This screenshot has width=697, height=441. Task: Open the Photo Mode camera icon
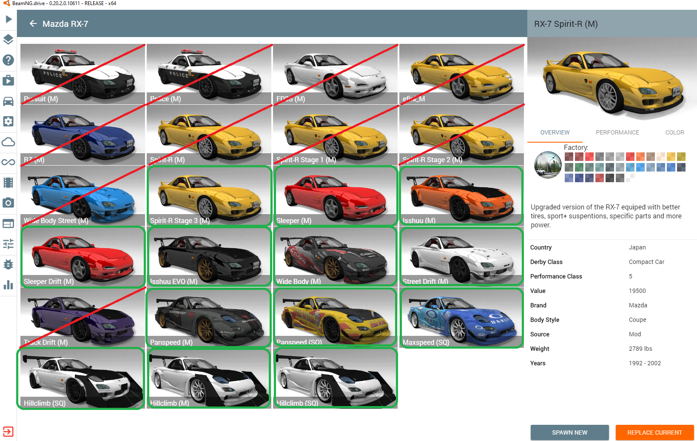tap(9, 203)
